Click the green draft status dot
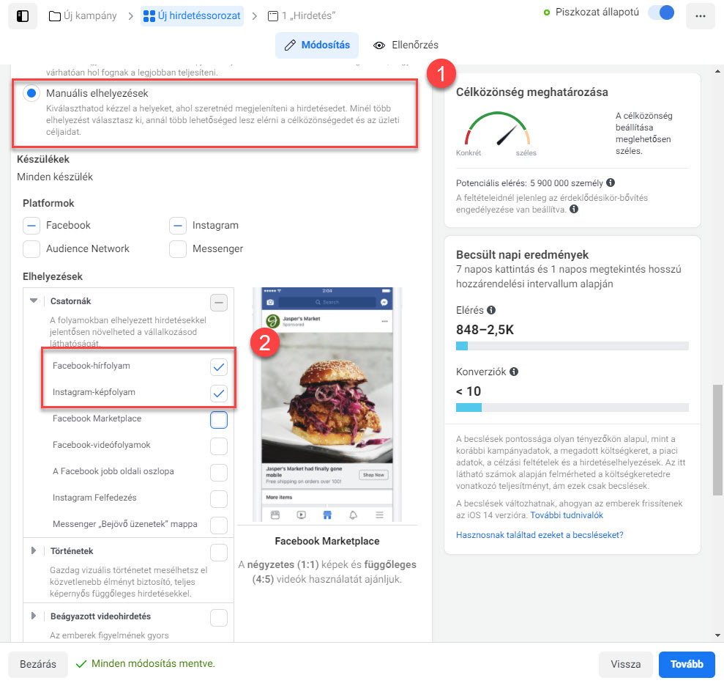 [x=547, y=12]
